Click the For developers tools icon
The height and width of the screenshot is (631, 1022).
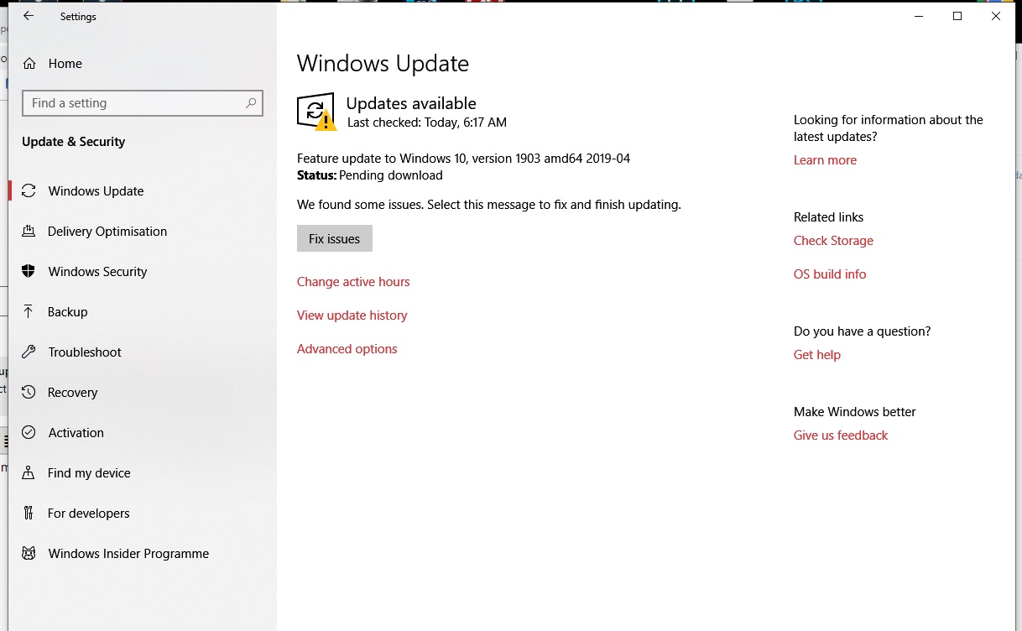click(29, 514)
